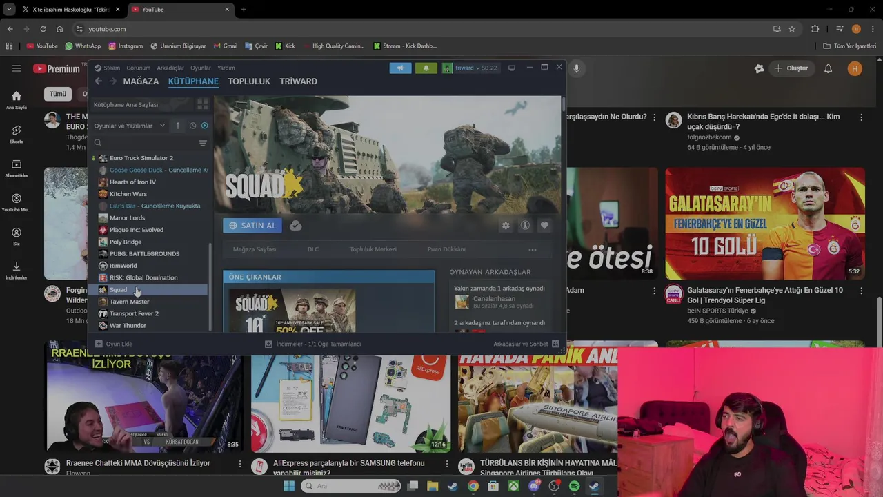The height and width of the screenshot is (497, 883).
Task: Select Manor Lords in library list
Action: click(x=149, y=218)
